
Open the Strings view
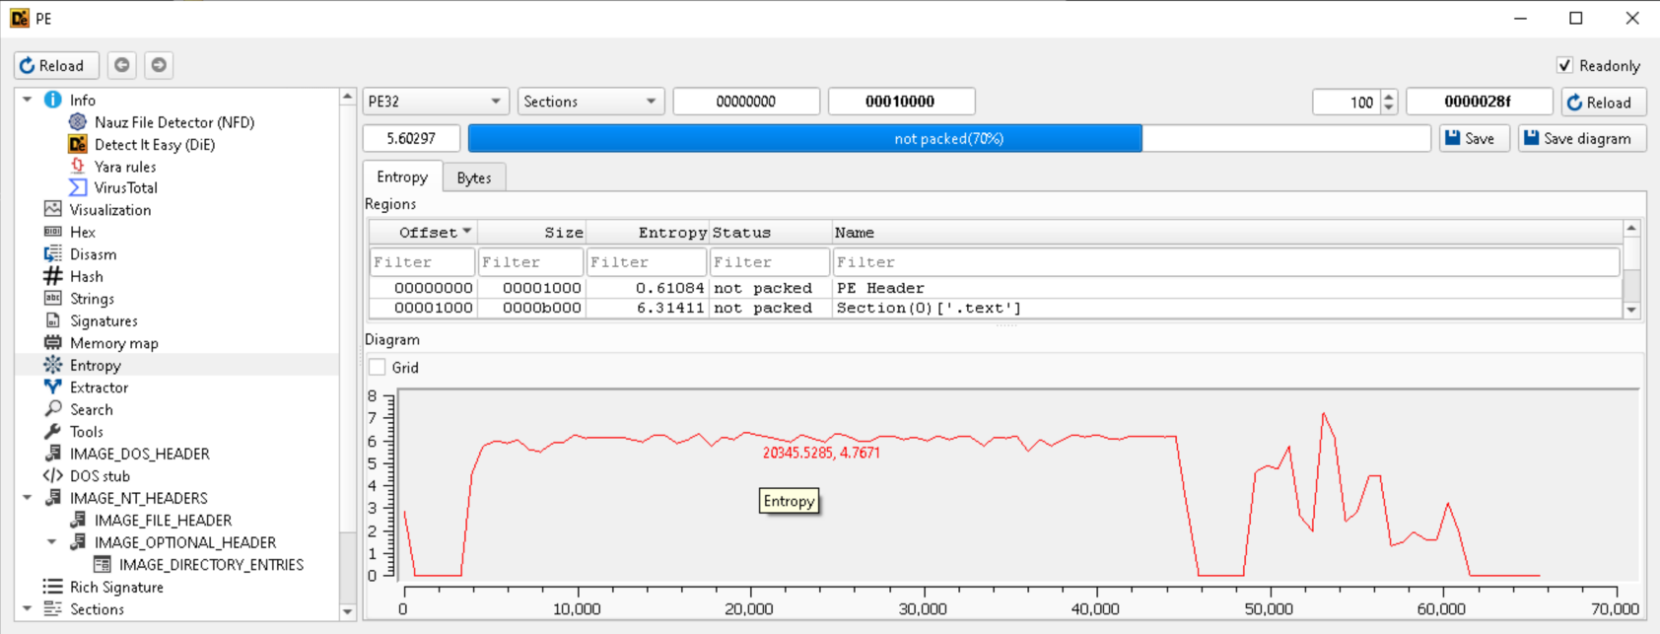click(x=92, y=299)
